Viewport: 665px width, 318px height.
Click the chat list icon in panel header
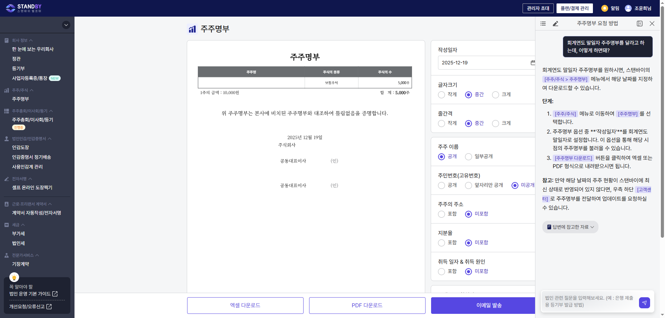543,24
